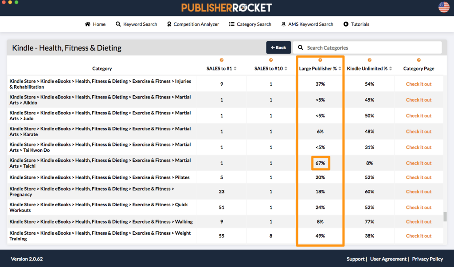The height and width of the screenshot is (267, 454).
Task: Check it out link for Walking
Action: pos(419,221)
